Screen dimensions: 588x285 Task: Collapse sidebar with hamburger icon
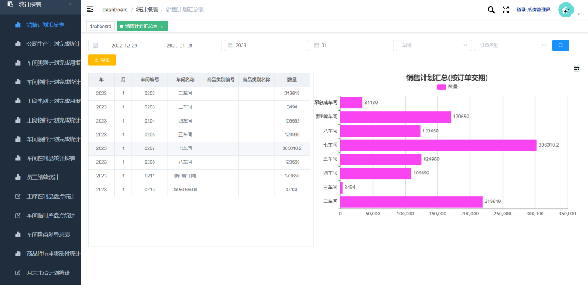[90, 9]
